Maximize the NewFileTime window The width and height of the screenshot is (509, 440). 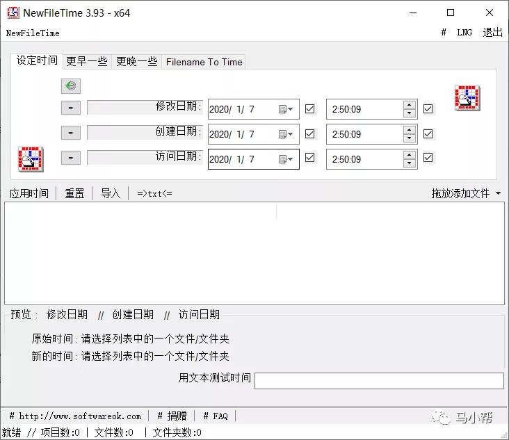[451, 13]
